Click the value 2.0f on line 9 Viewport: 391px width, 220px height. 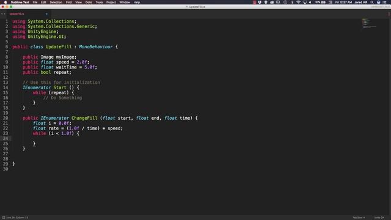tap(81, 62)
